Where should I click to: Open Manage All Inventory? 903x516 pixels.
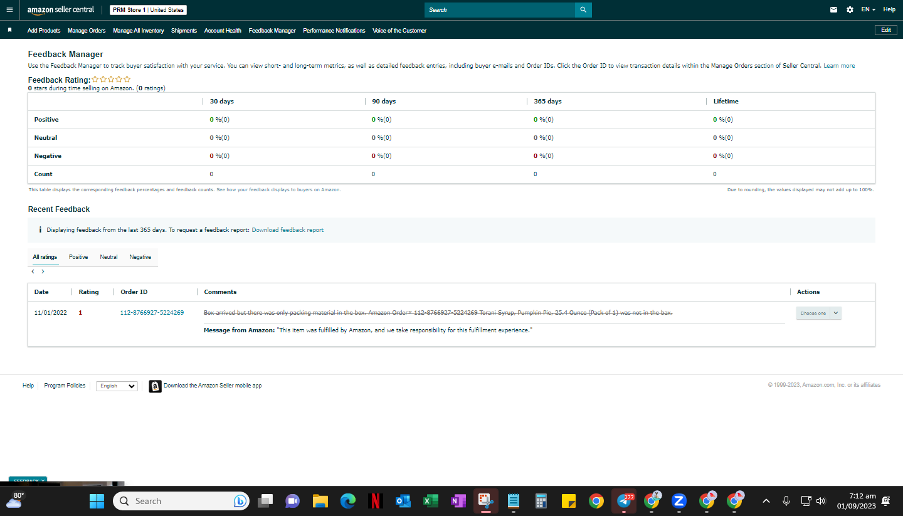139,31
